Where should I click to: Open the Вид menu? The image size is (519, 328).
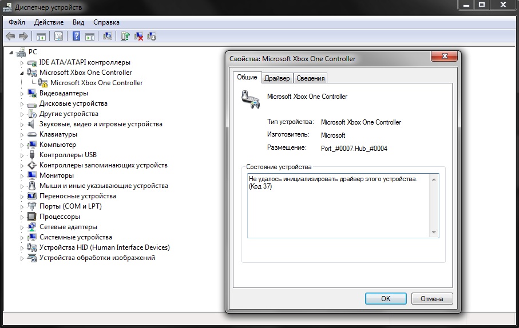click(78, 22)
